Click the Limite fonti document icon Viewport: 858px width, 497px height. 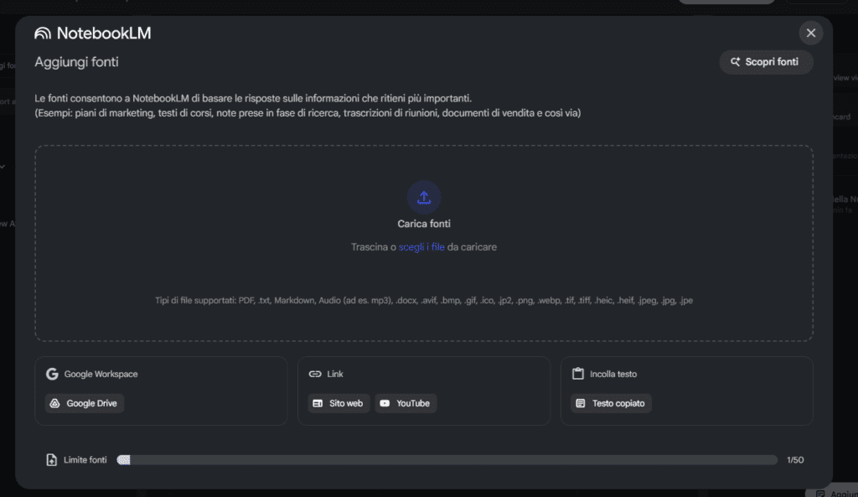(x=52, y=459)
